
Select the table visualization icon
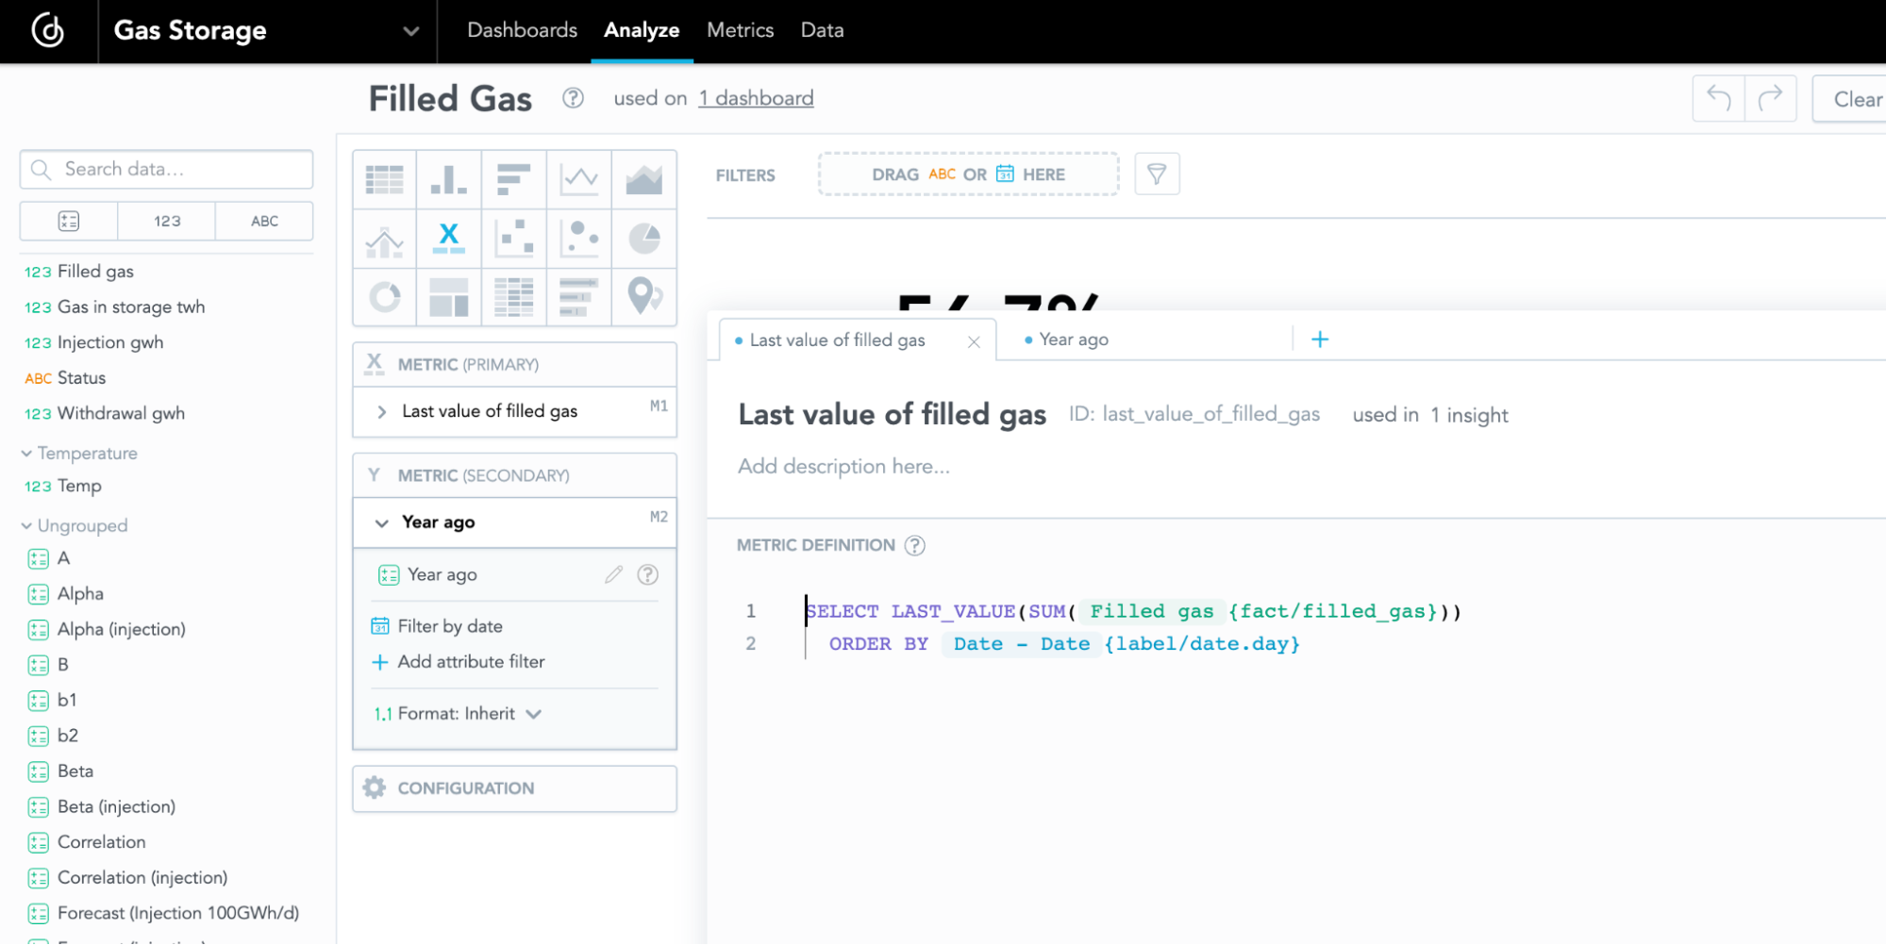385,179
